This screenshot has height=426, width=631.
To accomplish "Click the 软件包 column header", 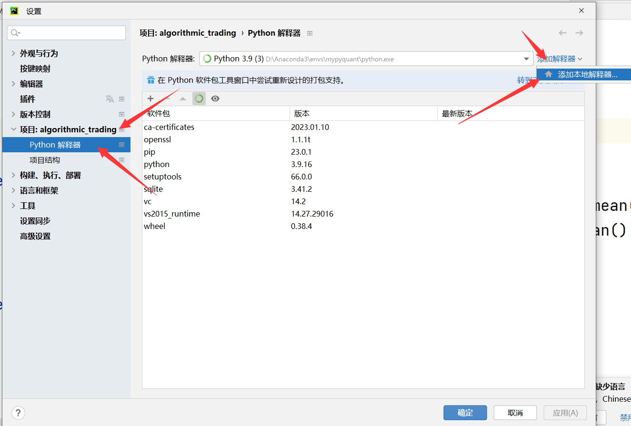I will click(216, 114).
